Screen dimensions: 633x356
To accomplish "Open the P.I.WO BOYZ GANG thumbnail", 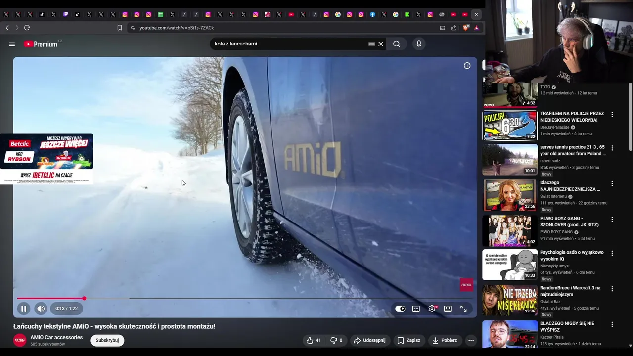I will tap(510, 230).
